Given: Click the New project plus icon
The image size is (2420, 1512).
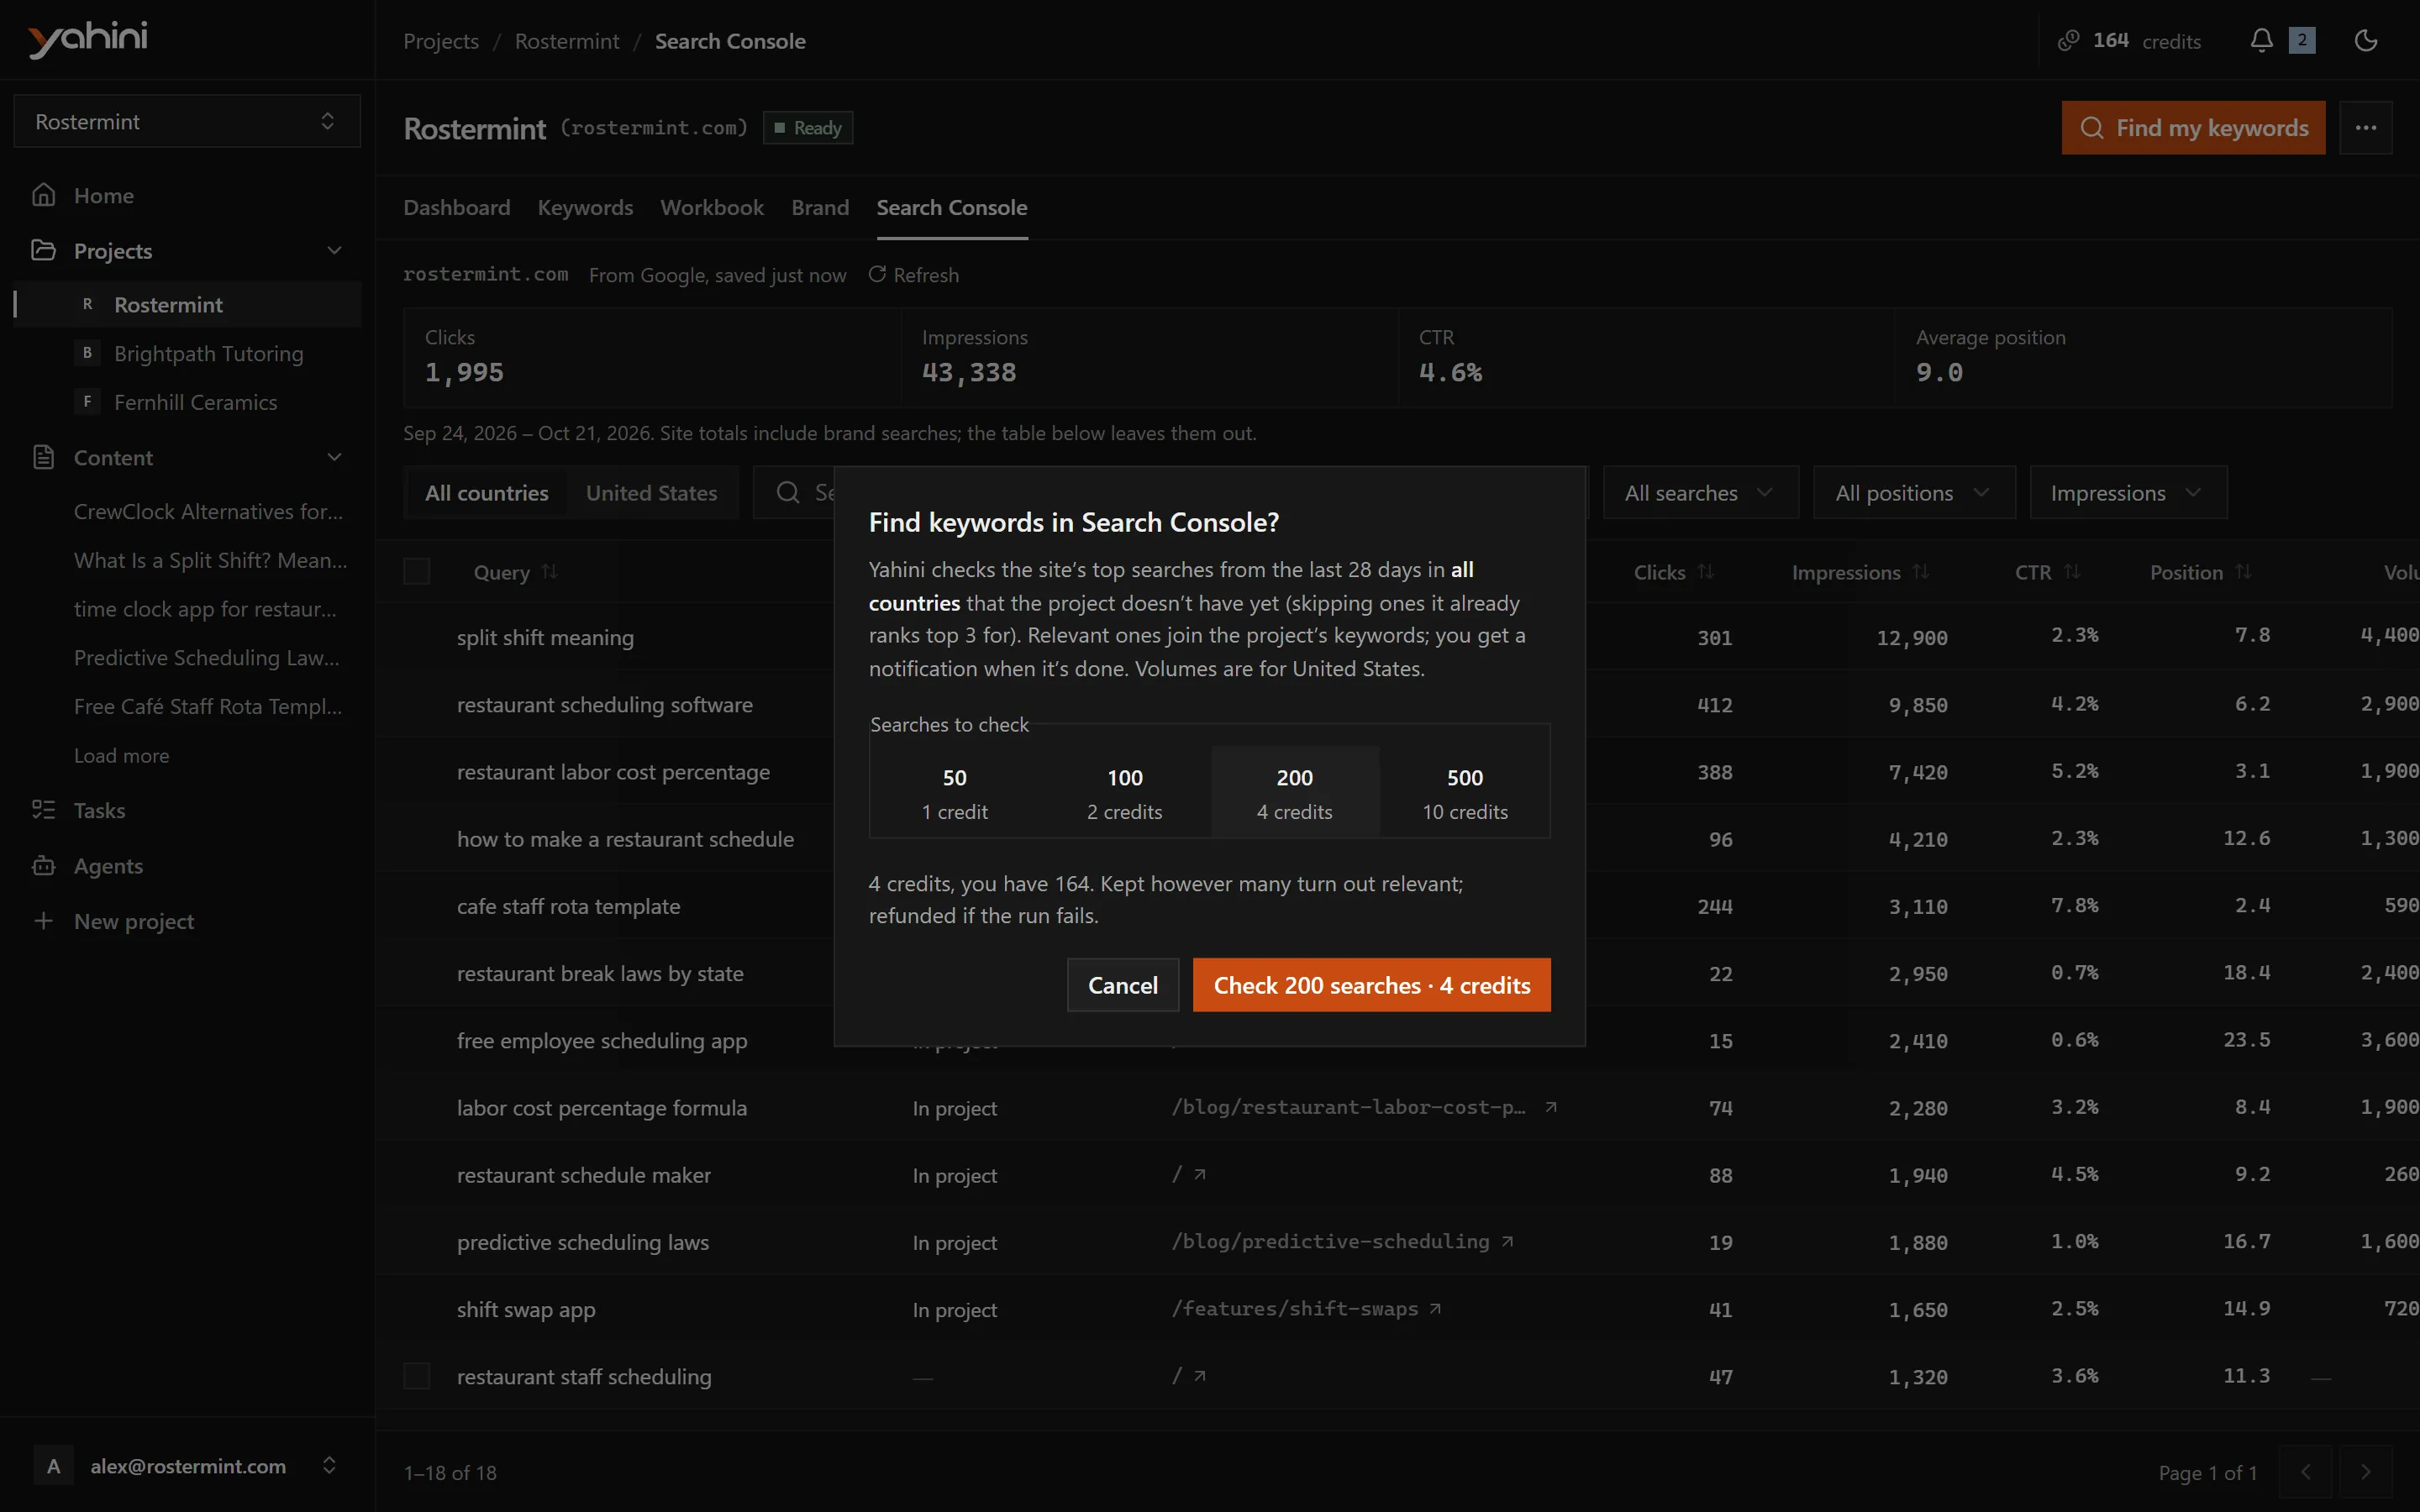Looking at the screenshot, I should 43,921.
